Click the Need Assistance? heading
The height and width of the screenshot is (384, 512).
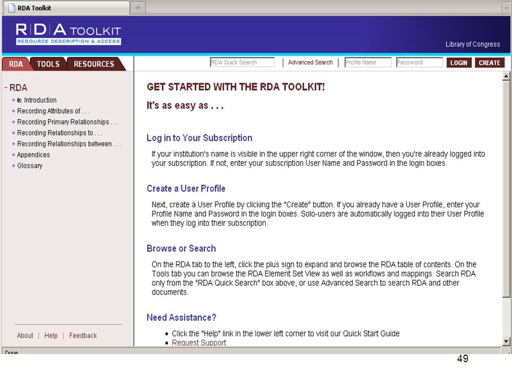pos(181,318)
